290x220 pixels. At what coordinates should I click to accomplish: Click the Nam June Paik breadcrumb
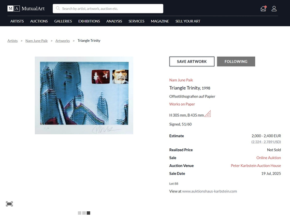37,41
